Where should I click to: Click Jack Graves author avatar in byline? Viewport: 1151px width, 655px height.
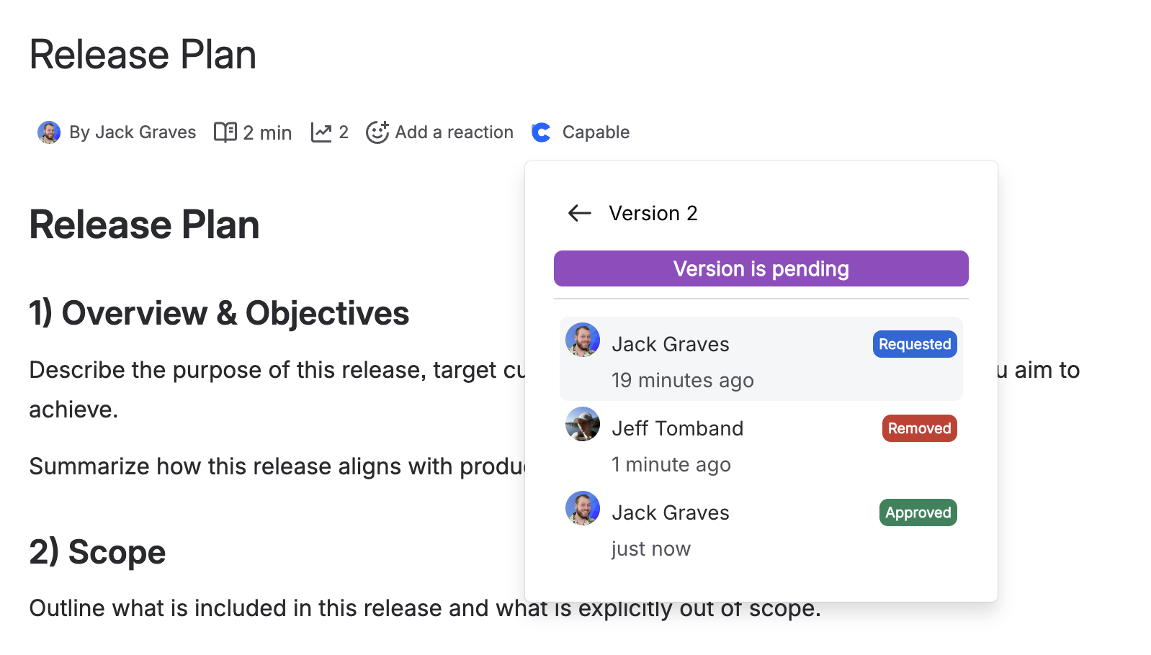pos(49,132)
